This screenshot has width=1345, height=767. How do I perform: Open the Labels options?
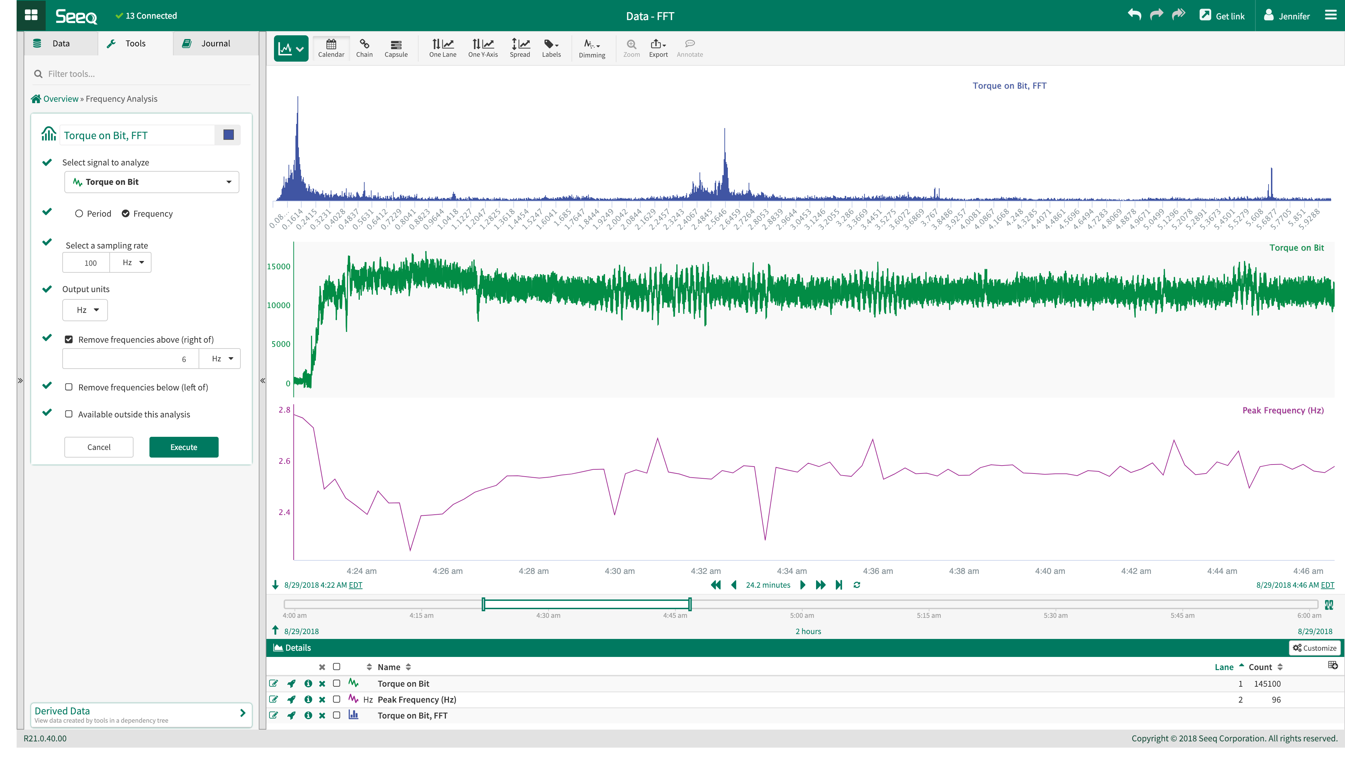pyautogui.click(x=551, y=47)
